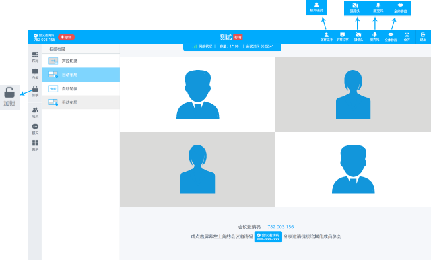Open the 成员 members list
The height and width of the screenshot is (260, 431).
coord(35,112)
